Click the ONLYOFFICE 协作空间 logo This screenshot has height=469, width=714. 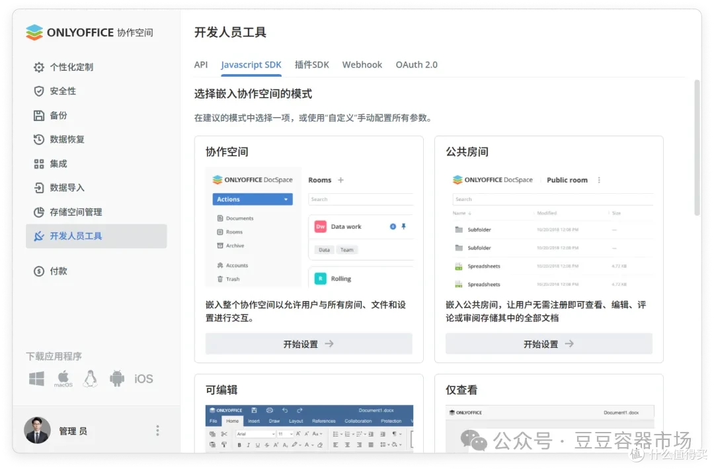89,32
